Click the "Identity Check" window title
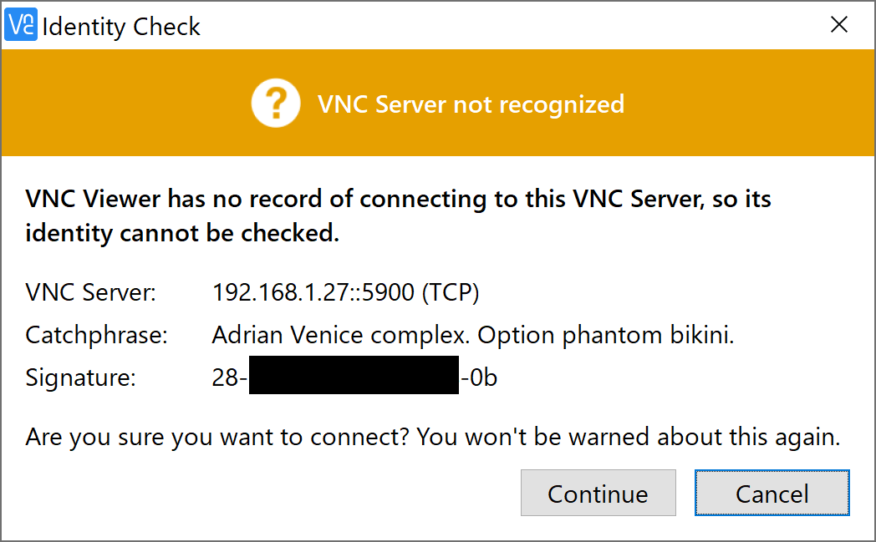This screenshot has width=876, height=542. pos(121,27)
